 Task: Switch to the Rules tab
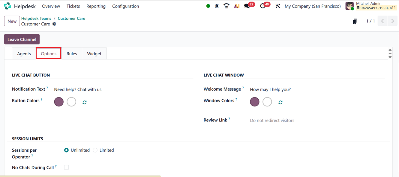(72, 54)
